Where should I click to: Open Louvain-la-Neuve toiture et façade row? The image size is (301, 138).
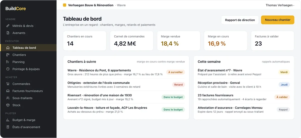(126, 110)
